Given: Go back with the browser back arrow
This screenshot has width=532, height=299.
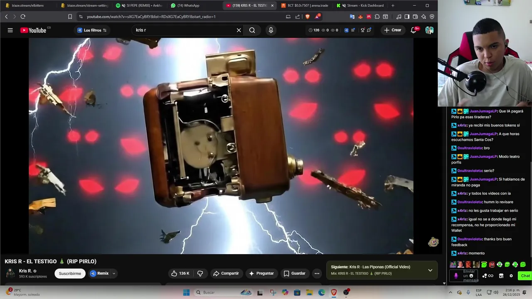Looking at the screenshot, I should click(6, 17).
